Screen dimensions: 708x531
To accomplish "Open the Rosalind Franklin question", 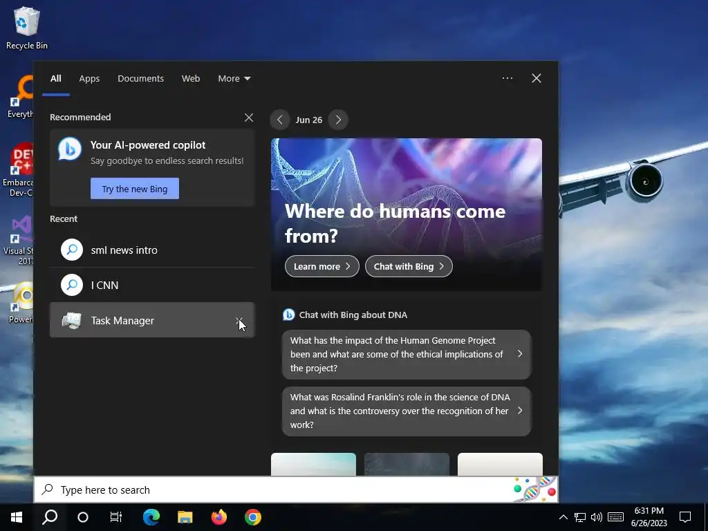I will click(x=407, y=411).
